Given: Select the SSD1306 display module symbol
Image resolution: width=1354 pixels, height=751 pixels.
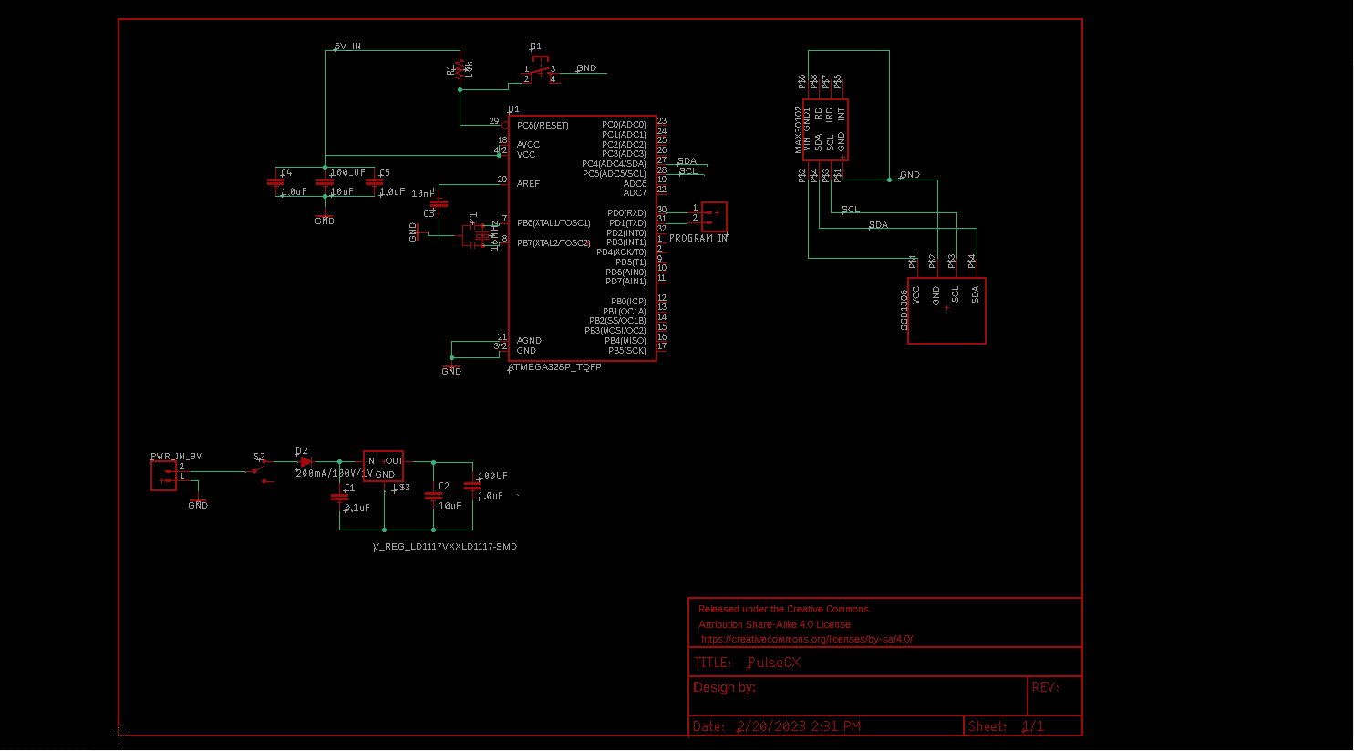Looking at the screenshot, I should click(946, 310).
